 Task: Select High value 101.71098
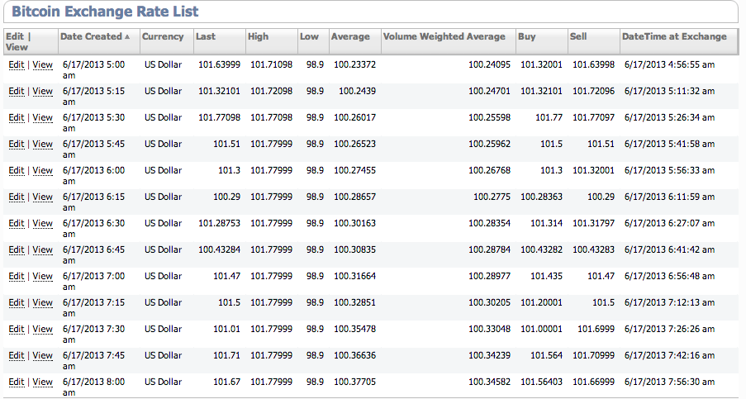point(271,64)
